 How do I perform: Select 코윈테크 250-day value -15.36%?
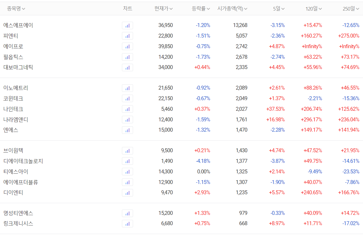coord(351,99)
